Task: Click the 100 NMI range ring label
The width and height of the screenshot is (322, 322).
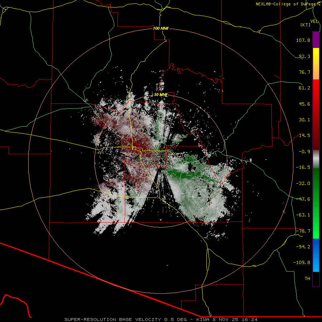Action: [161, 28]
